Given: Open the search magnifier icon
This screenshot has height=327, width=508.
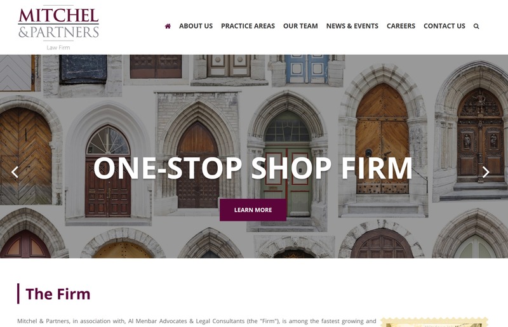Looking at the screenshot, I should click(x=476, y=26).
